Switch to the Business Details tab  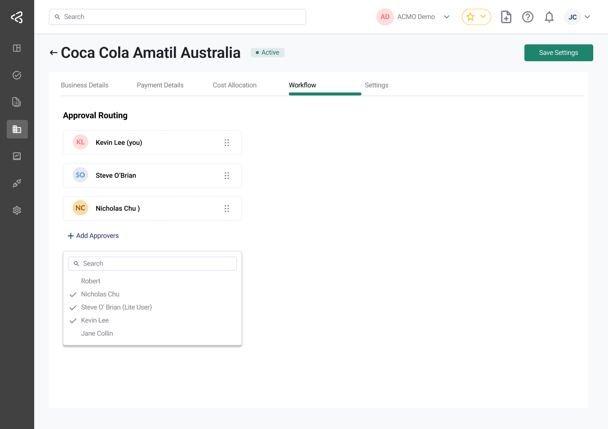[84, 85]
